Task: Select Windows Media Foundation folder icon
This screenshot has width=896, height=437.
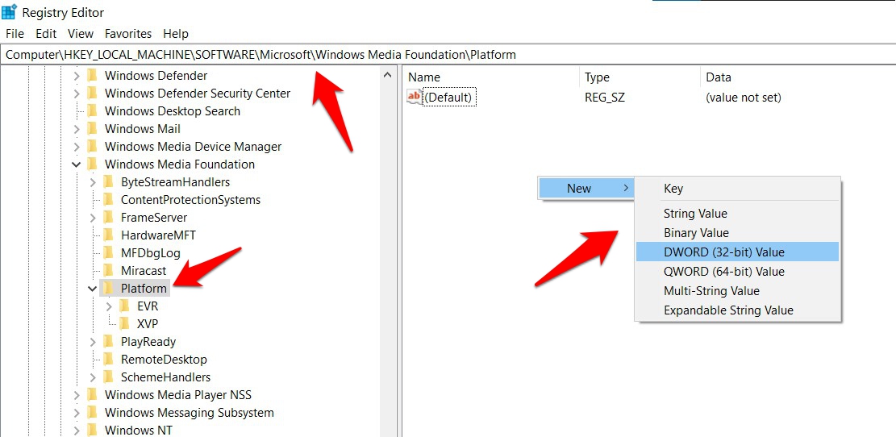Action: click(x=92, y=164)
